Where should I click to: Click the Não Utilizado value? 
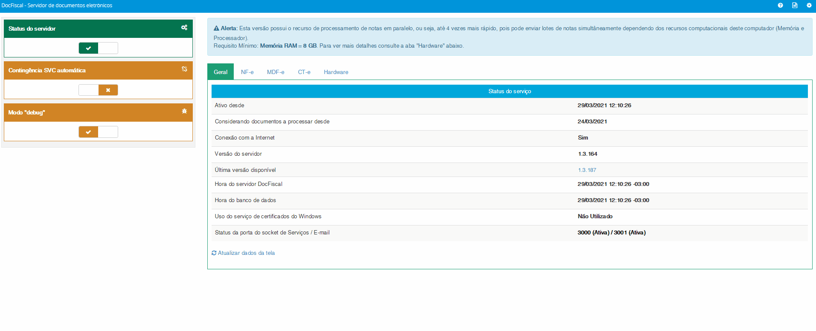click(595, 217)
